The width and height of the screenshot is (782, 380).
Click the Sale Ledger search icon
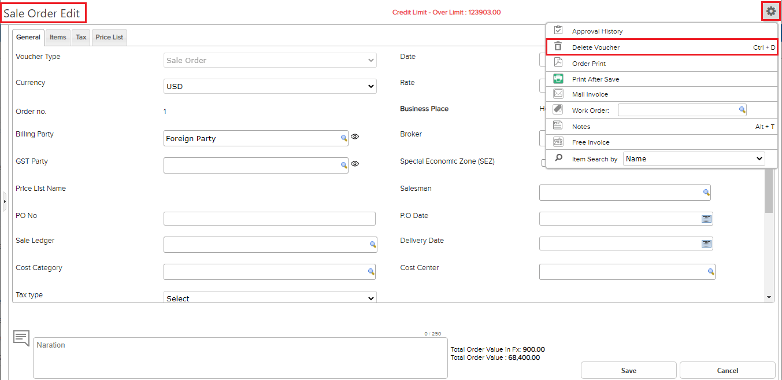coord(373,245)
